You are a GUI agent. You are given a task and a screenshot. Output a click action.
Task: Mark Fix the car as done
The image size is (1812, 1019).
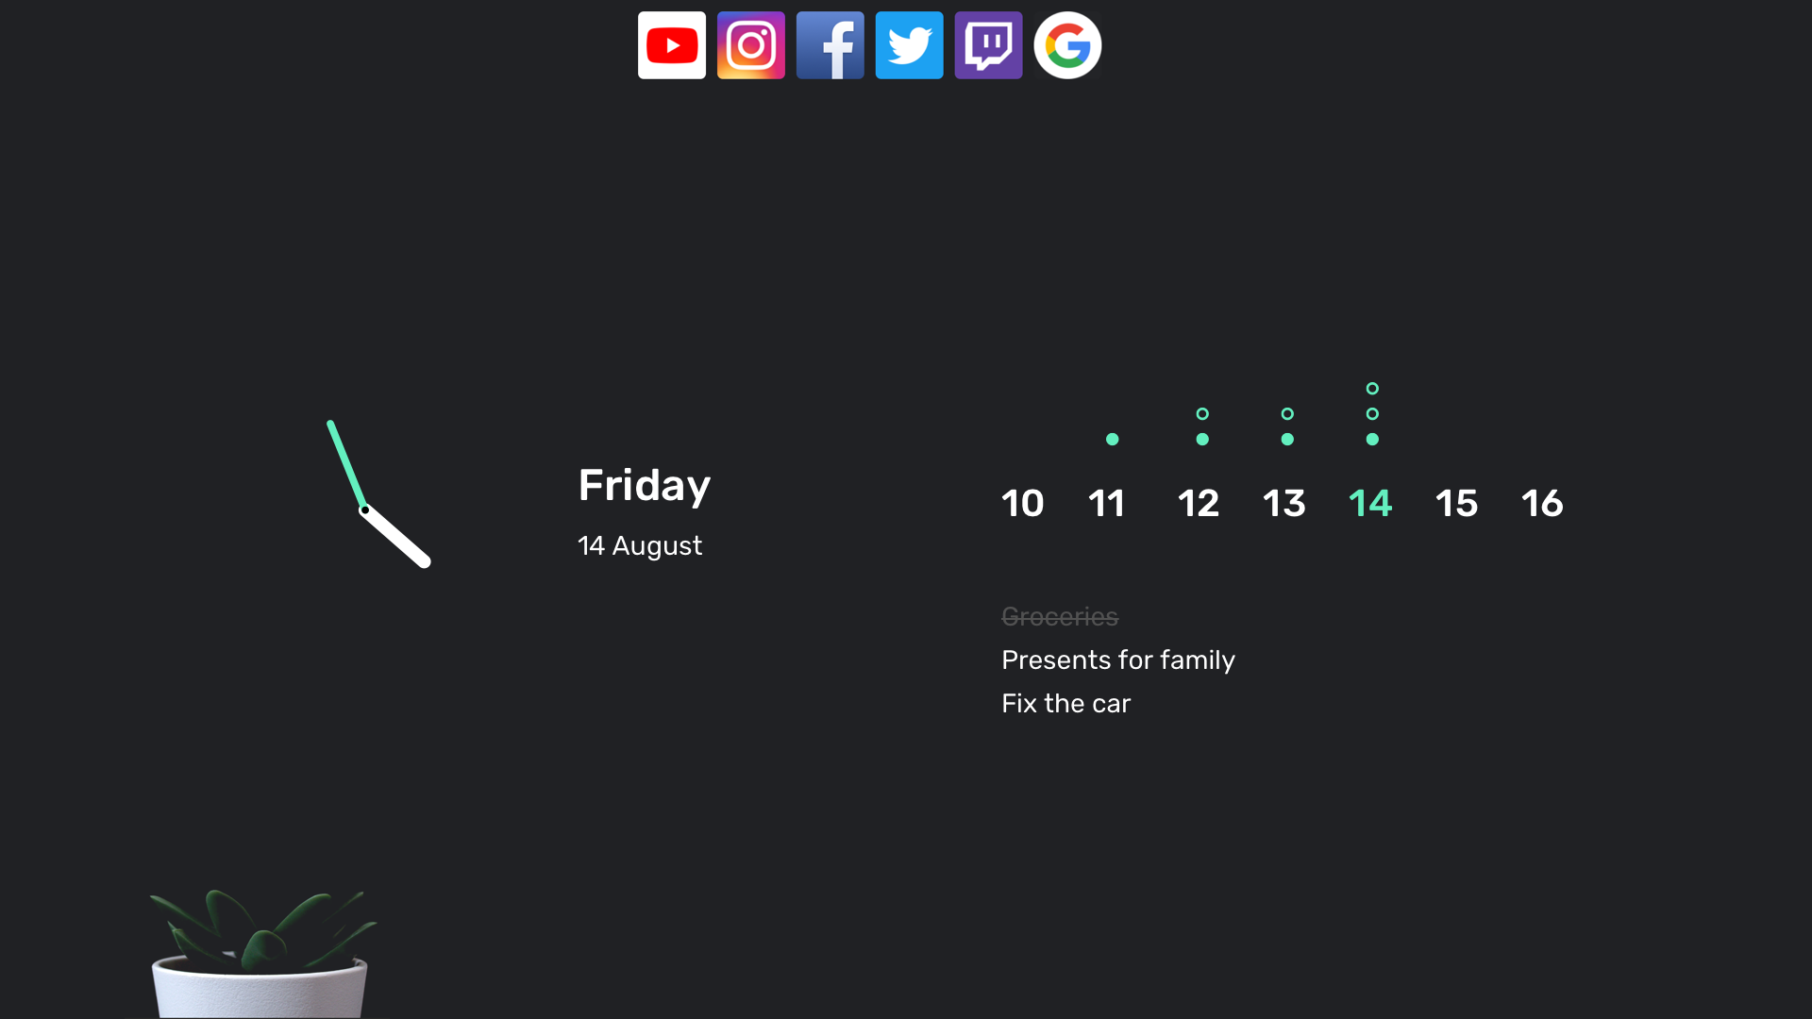[1065, 703]
